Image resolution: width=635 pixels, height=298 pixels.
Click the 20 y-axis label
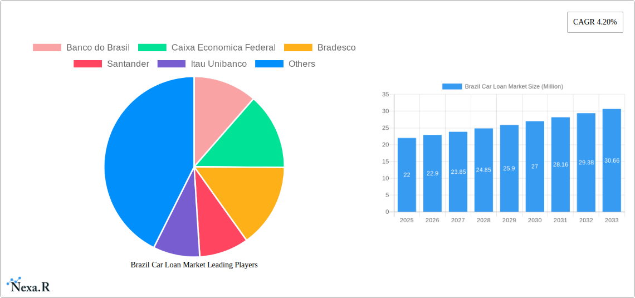click(x=385, y=145)
